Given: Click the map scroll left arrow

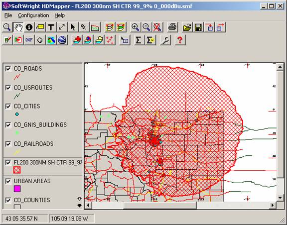Looking at the screenshot, I should point(88,205).
